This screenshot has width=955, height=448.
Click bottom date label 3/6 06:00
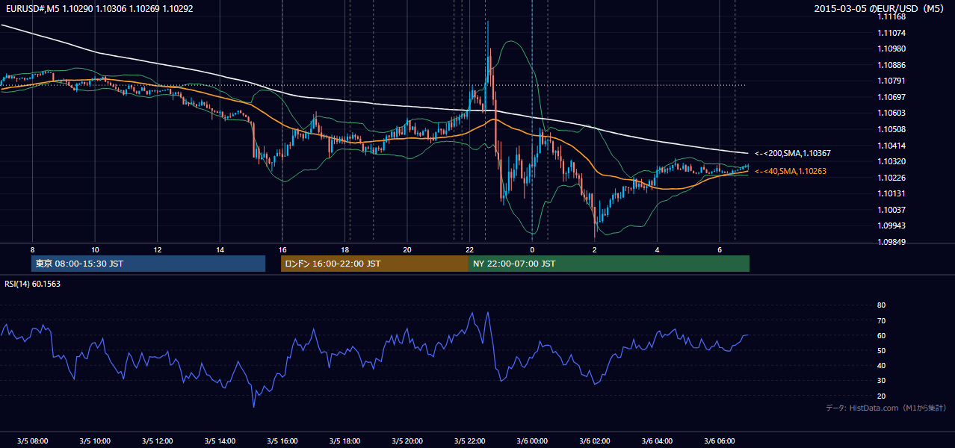(x=719, y=441)
